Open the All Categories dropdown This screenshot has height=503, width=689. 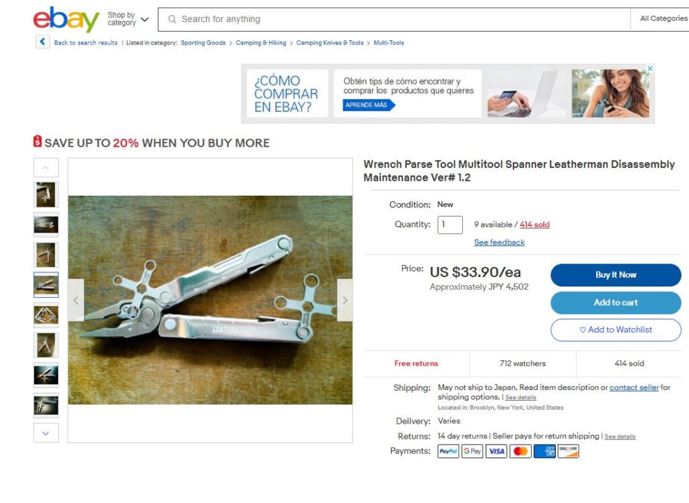[663, 18]
